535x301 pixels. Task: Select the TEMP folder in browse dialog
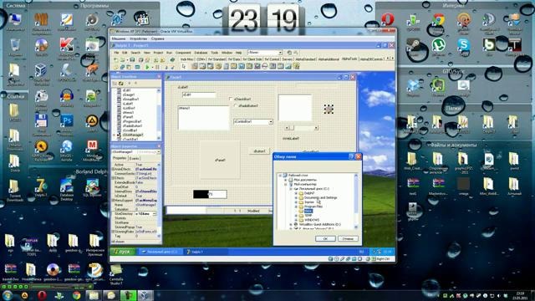click(x=308, y=216)
